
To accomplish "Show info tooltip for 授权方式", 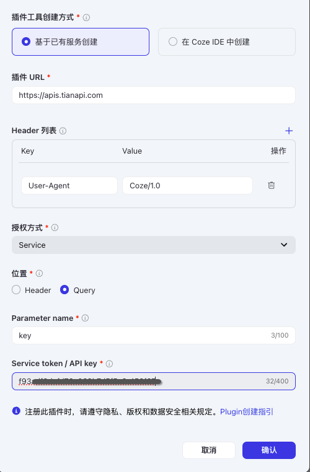I will (55, 227).
